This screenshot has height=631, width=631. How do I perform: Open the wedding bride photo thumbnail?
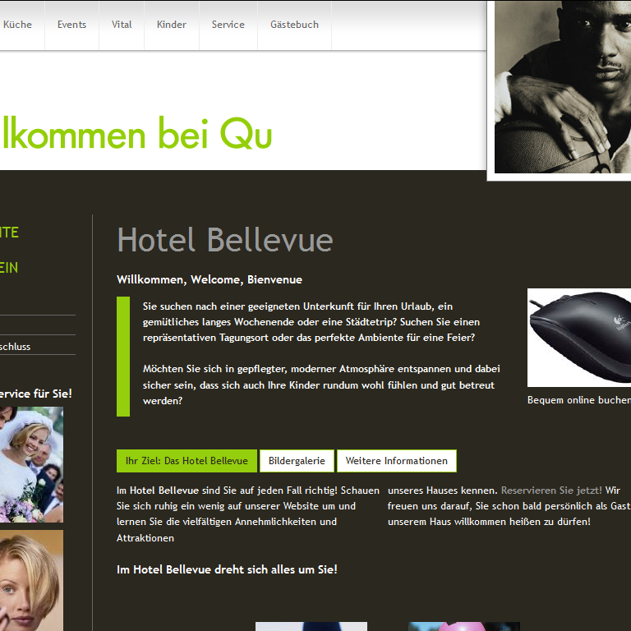point(31,464)
